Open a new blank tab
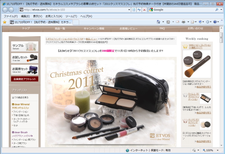 76,22
